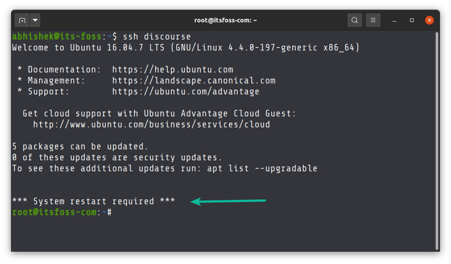
Task: Click the System restart required text
Action: click(94, 201)
